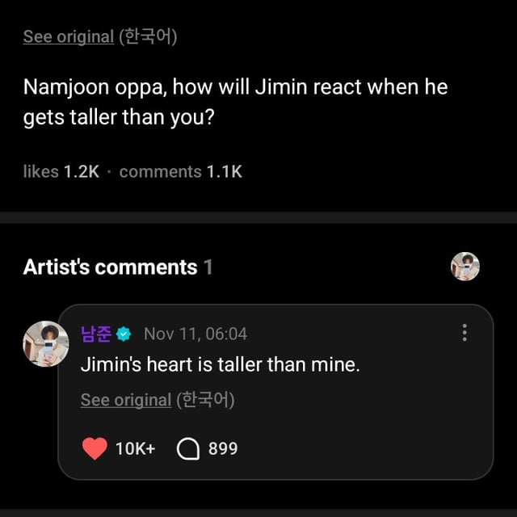The height and width of the screenshot is (517, 517).
Task: Click the (한국어) label in the artist comment
Action: click(205, 400)
